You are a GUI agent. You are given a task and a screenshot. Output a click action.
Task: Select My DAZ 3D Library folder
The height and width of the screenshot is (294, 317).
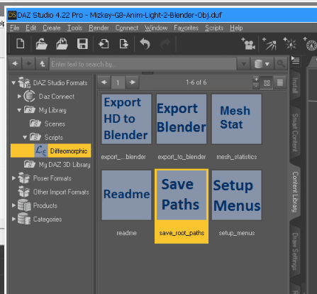pyautogui.click(x=65, y=165)
